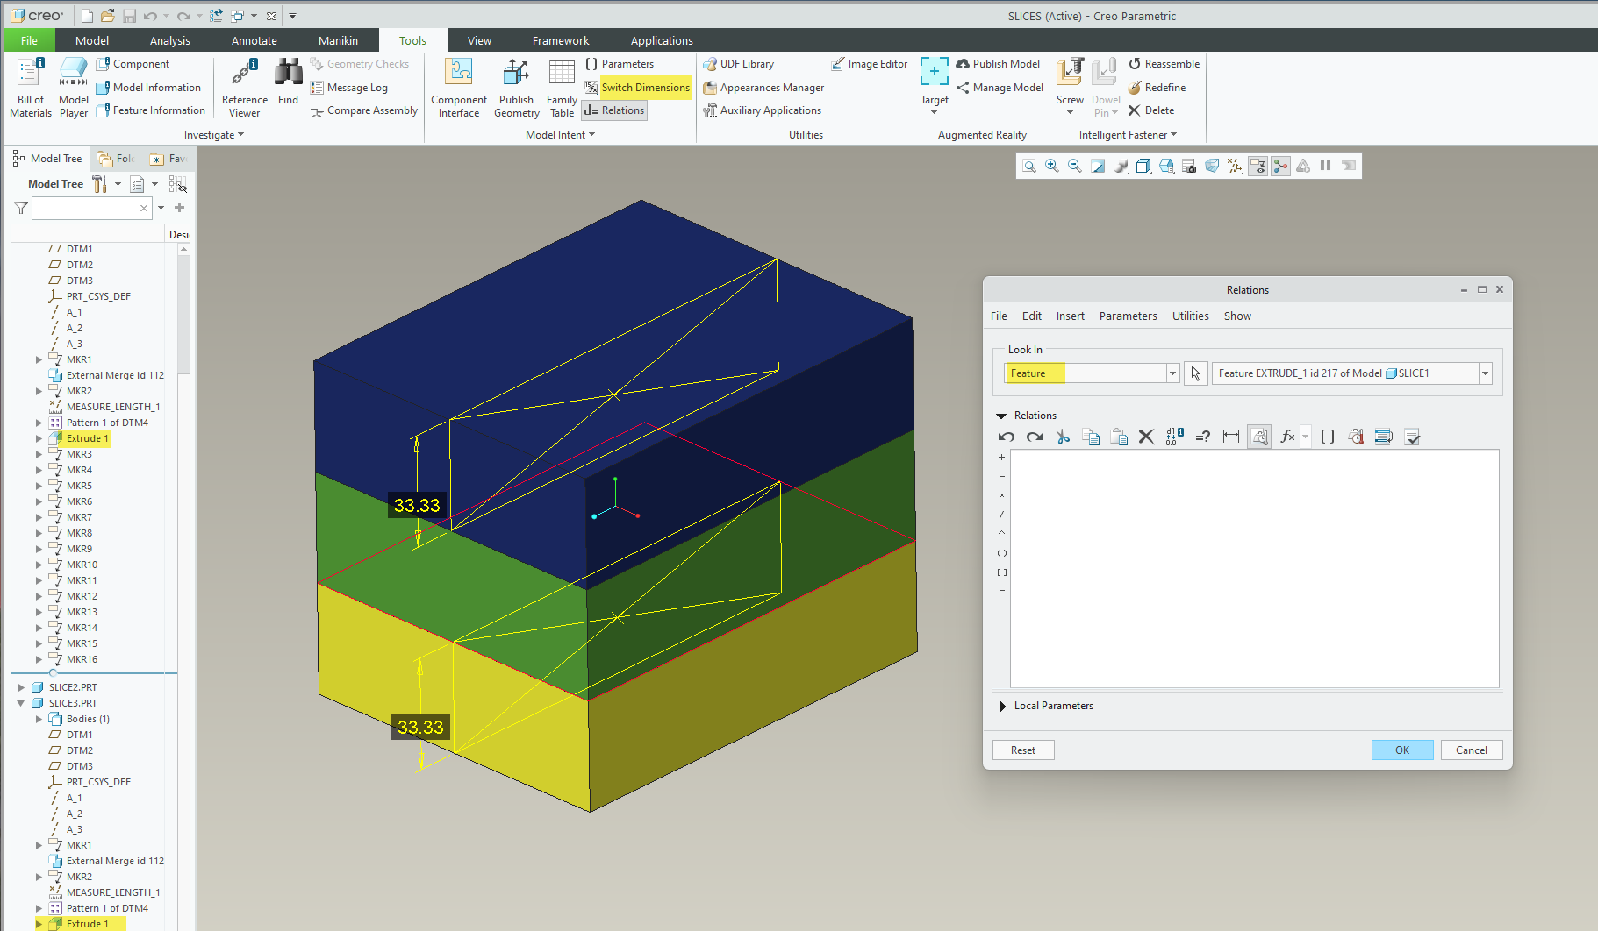
Task: Open the Insert menu in Relations dialog
Action: click(1071, 316)
